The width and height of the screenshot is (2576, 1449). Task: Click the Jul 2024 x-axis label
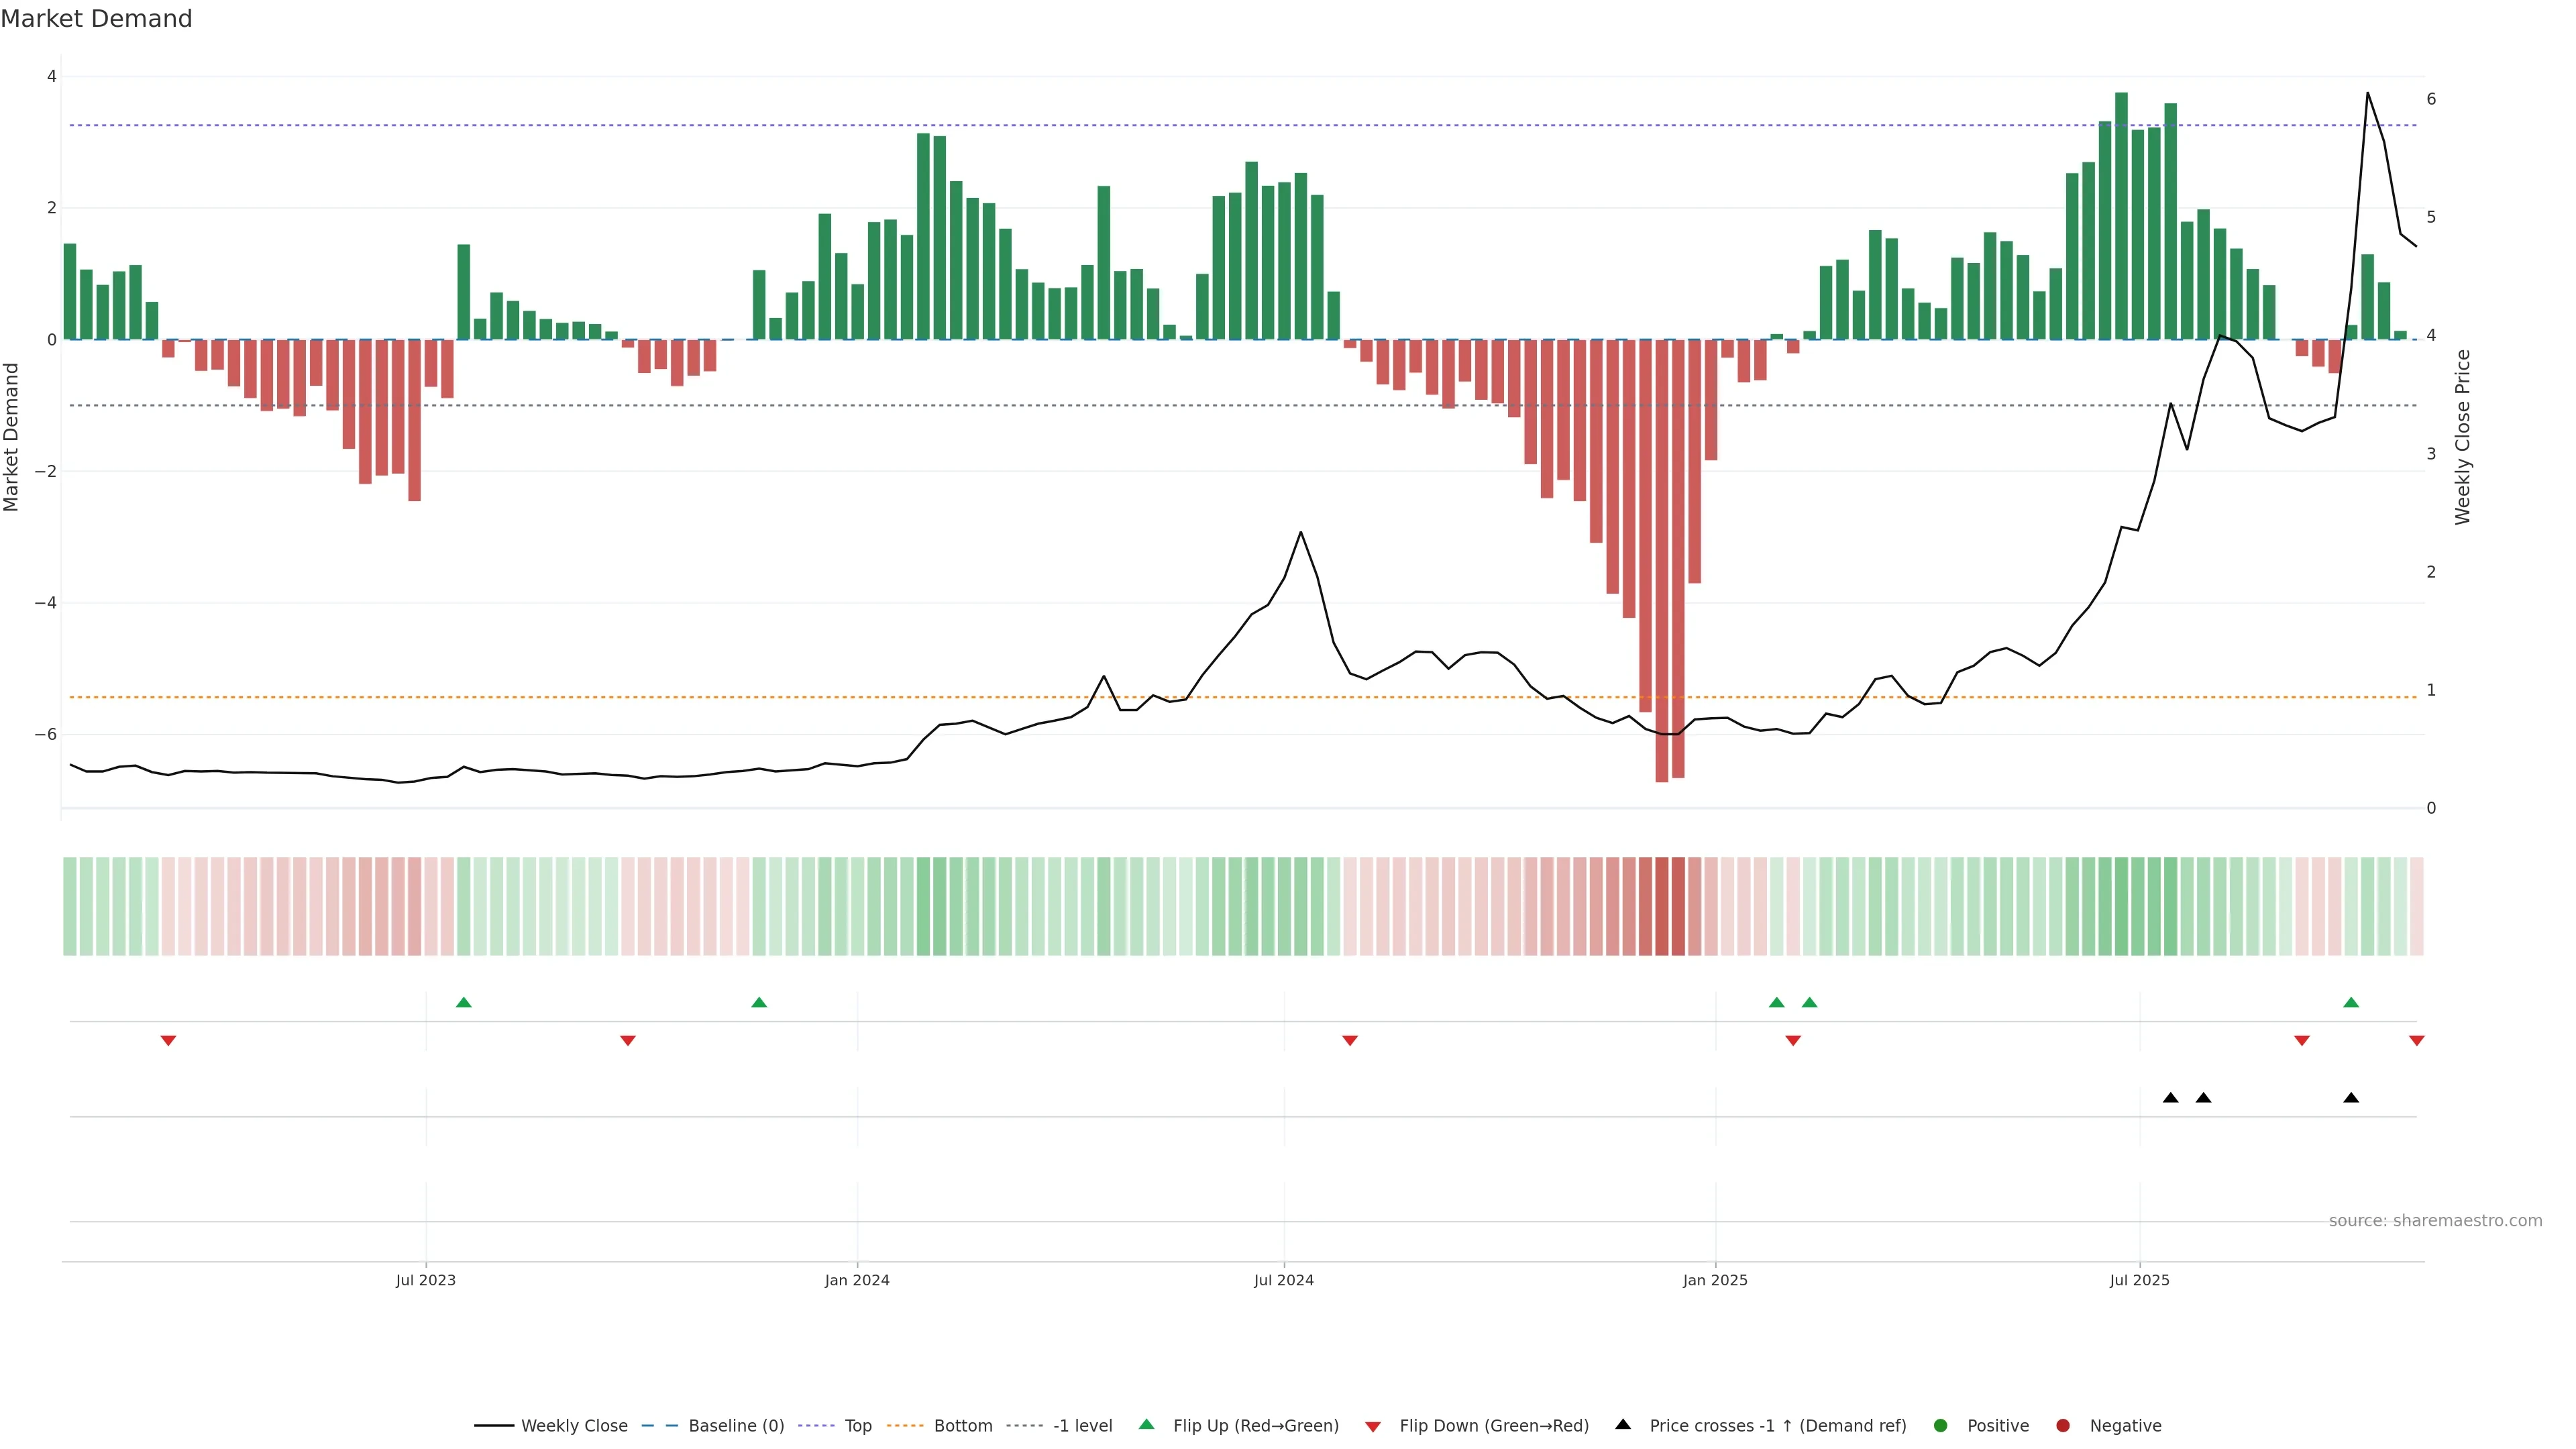click(1283, 1280)
